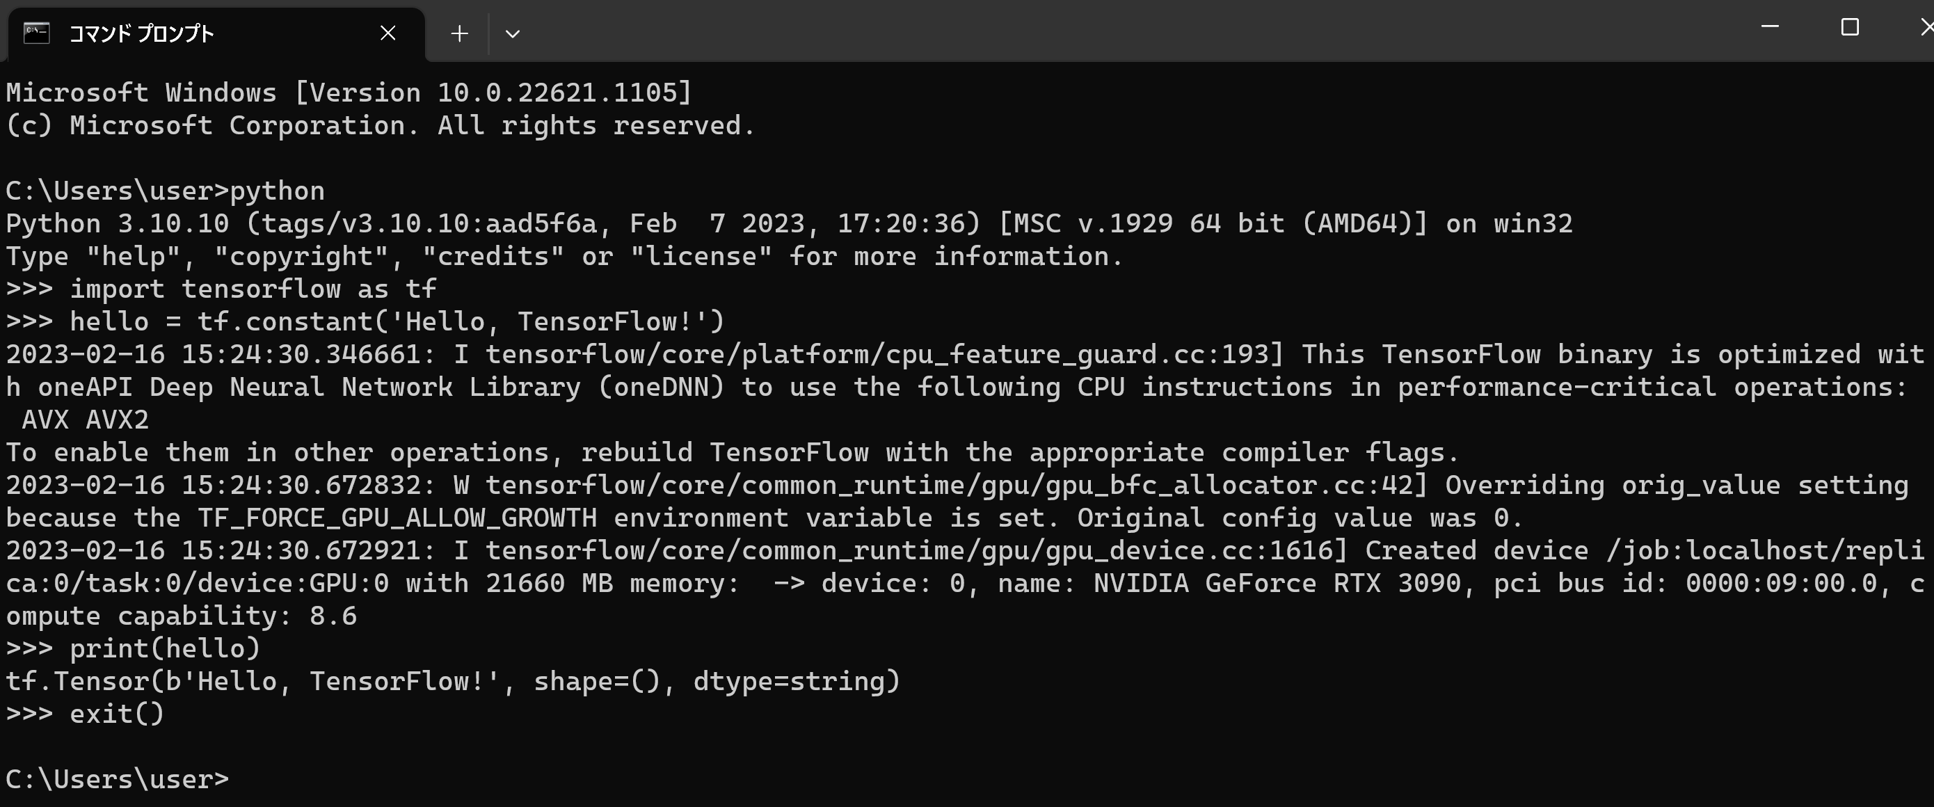Maximize the terminal window

pyautogui.click(x=1850, y=27)
